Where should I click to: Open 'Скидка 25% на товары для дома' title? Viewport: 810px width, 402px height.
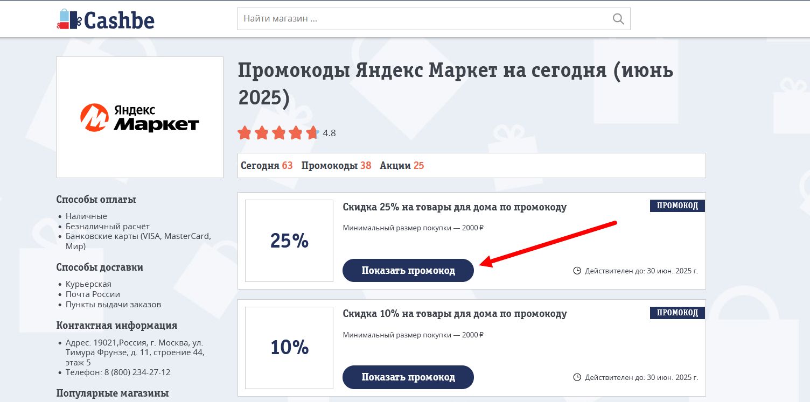pos(455,207)
